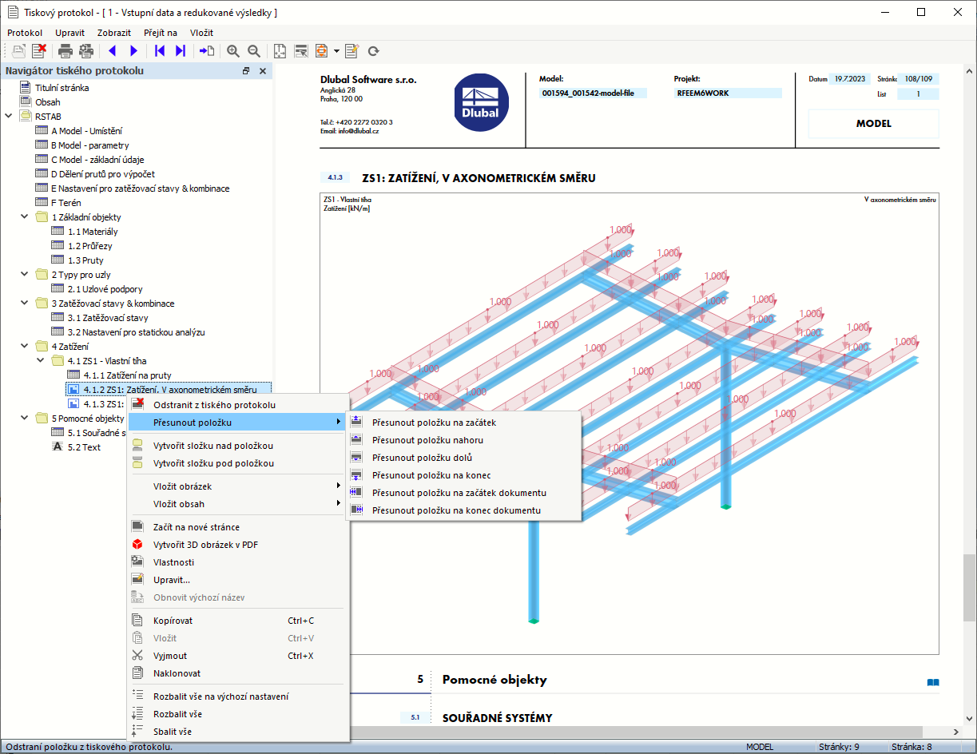Choose Přesunout položku dolů
This screenshot has height=754, width=977.
(x=463, y=458)
